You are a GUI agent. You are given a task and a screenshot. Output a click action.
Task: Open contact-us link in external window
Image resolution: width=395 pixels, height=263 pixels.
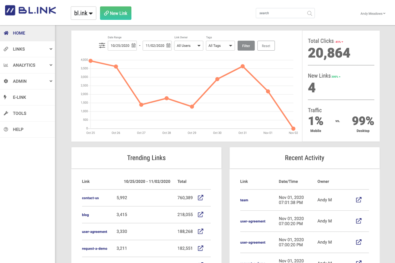[x=200, y=198]
